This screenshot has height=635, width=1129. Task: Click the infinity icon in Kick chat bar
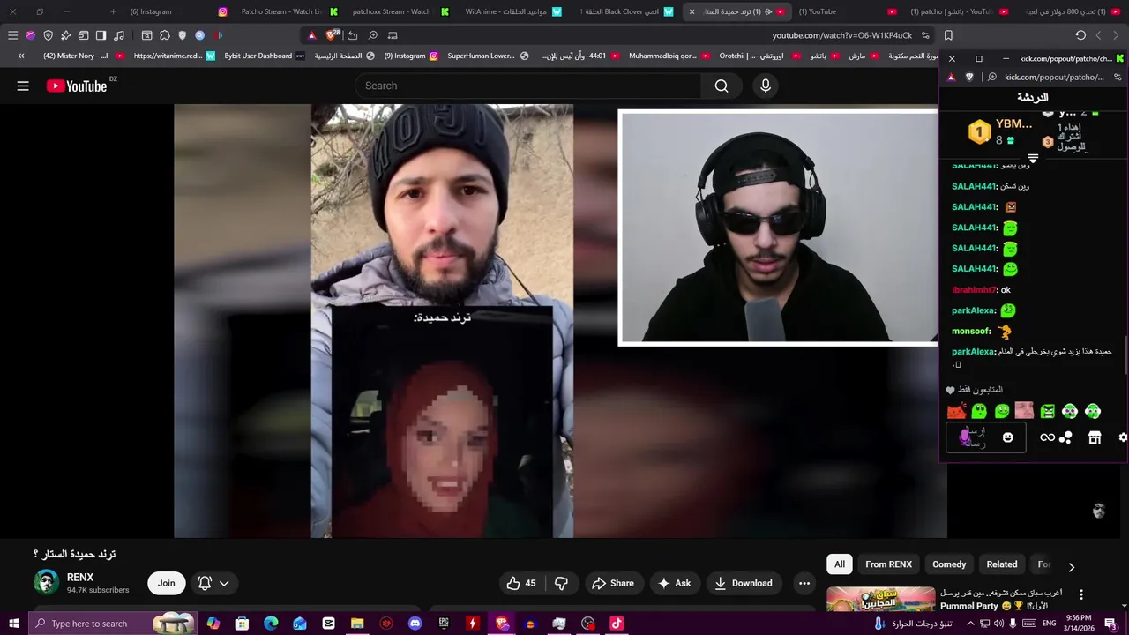(x=1047, y=437)
